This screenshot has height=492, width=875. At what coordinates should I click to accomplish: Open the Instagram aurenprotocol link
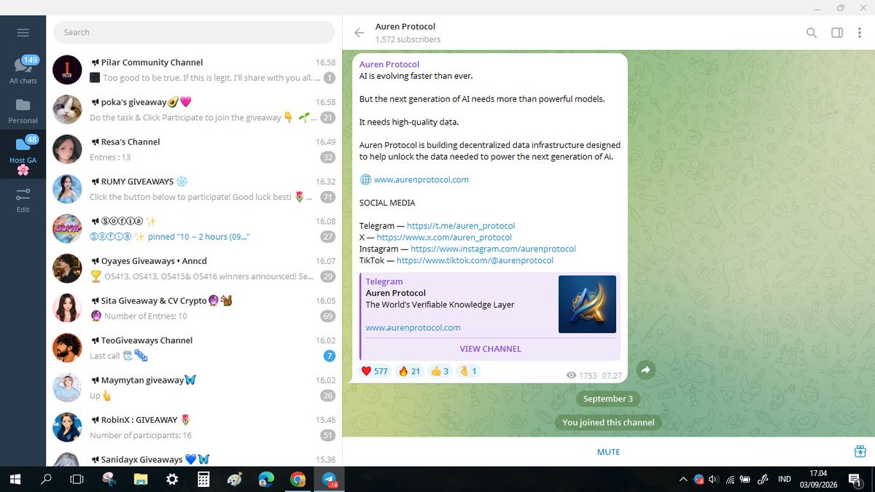tap(493, 249)
